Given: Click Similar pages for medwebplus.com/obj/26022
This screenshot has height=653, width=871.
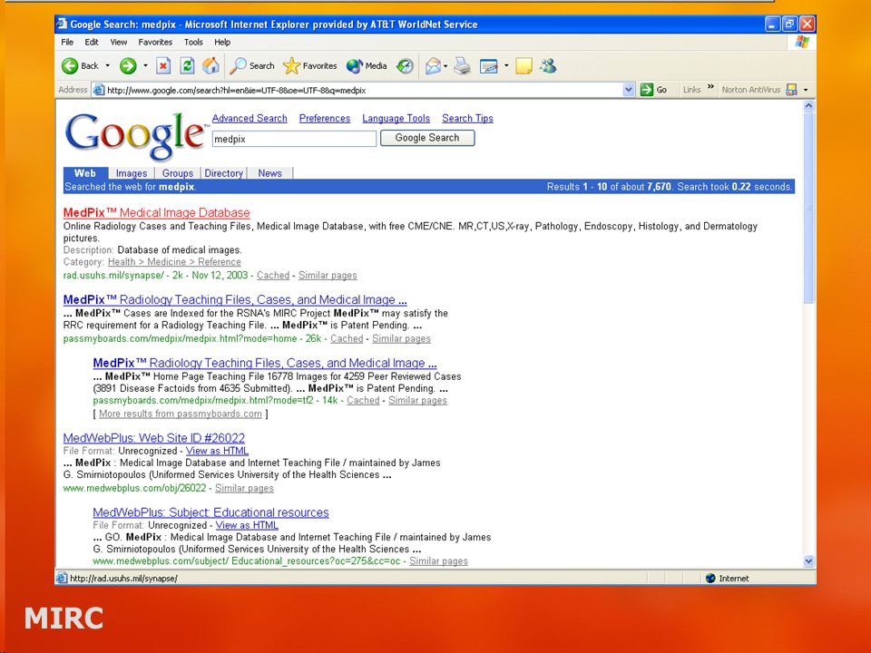Looking at the screenshot, I should [244, 488].
